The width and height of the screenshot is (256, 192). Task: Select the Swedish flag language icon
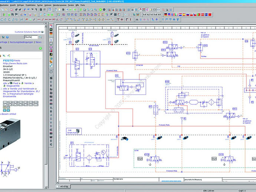(206, 14)
